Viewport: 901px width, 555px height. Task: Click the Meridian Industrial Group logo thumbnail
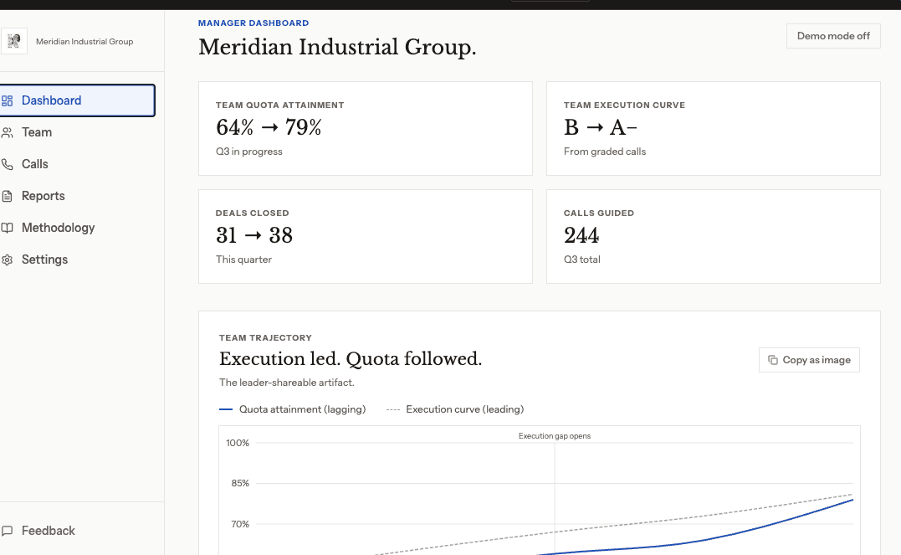click(x=13, y=41)
